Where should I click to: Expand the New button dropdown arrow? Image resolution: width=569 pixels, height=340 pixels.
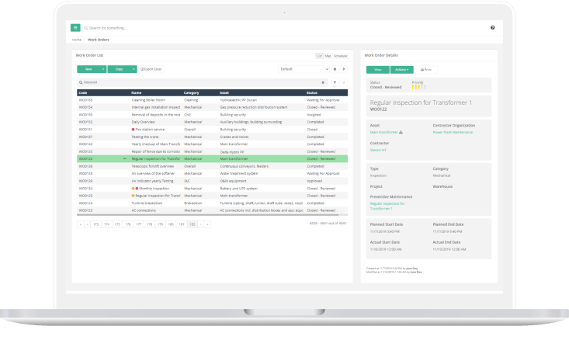[102, 69]
